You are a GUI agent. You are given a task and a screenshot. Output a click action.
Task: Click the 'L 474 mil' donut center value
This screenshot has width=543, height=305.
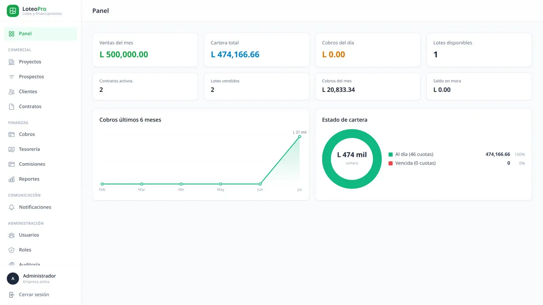(352, 155)
